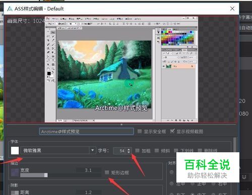The height and width of the screenshot is (195, 252).
Task: Increase font size with the up arrow
Action: 129,149
